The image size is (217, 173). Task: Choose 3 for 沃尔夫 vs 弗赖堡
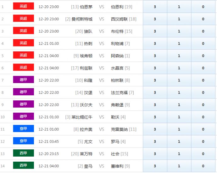(x=155, y=104)
